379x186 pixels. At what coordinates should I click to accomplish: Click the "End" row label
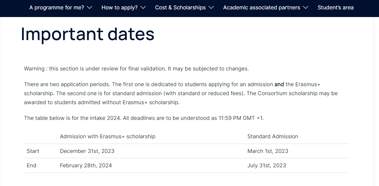pyautogui.click(x=31, y=165)
